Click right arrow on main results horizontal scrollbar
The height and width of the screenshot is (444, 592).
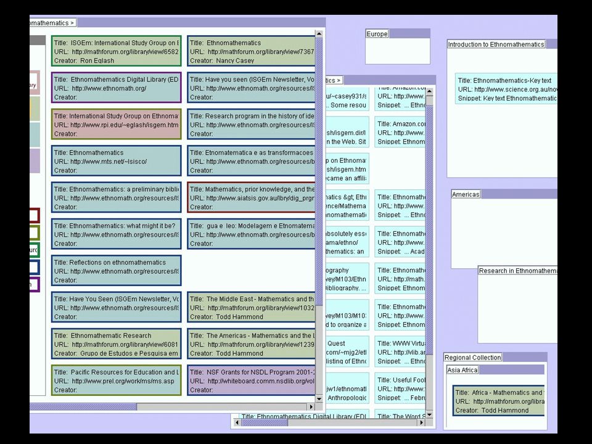(x=311, y=406)
